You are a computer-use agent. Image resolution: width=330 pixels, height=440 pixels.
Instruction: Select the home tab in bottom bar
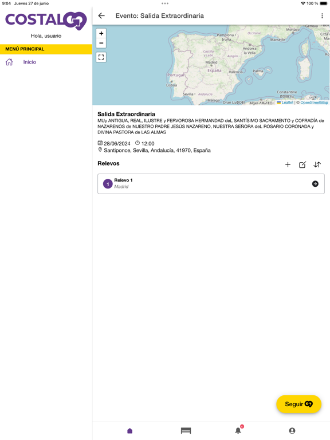click(x=129, y=430)
